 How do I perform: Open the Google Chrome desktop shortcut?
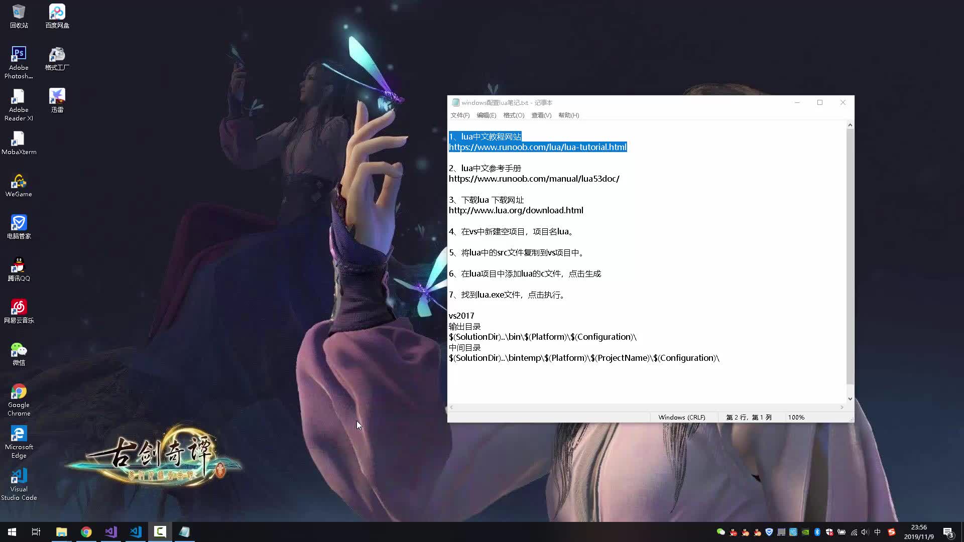[x=19, y=392]
